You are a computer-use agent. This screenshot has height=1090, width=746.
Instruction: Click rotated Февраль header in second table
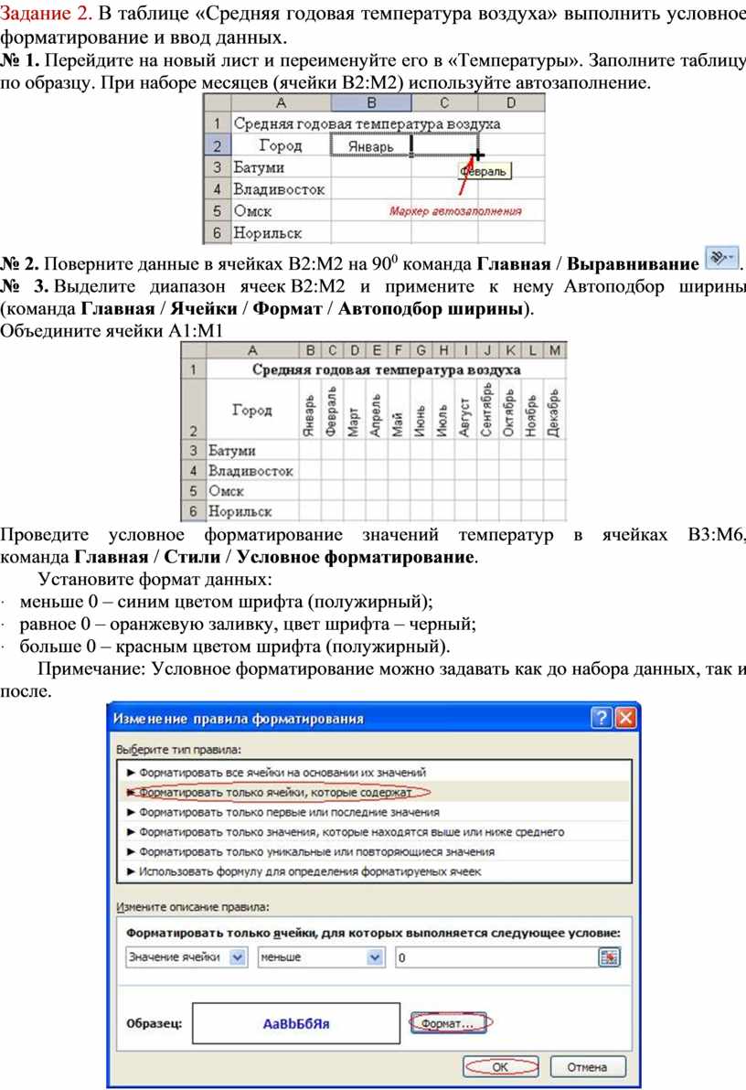click(x=332, y=410)
